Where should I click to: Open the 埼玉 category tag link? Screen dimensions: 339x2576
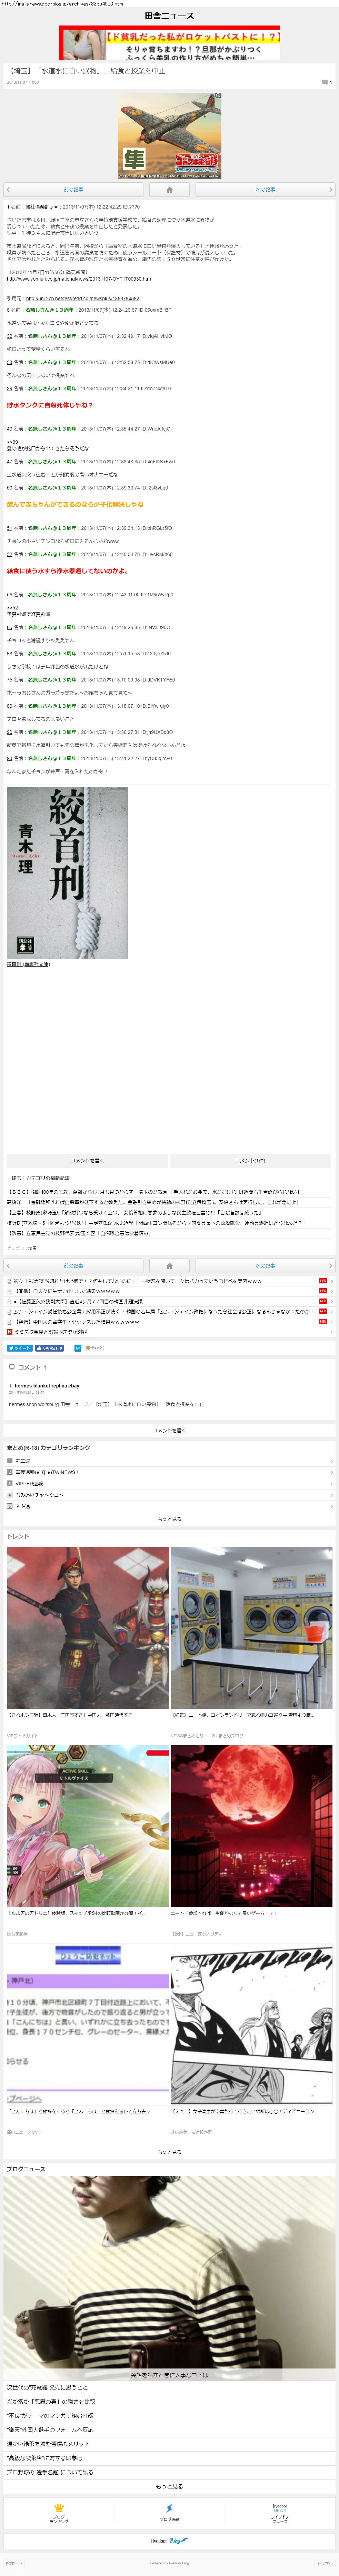(x=32, y=1248)
